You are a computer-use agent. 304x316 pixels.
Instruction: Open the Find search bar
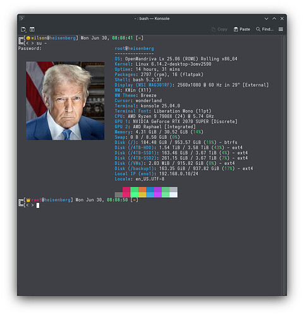pos(265,29)
